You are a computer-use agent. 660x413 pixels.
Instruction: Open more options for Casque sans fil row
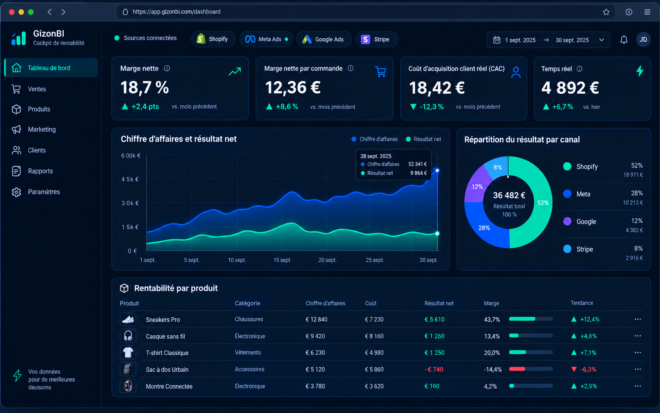638,336
